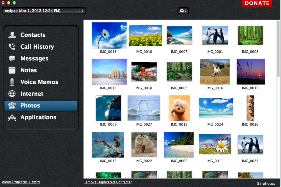The image size is (281, 187).
Task: Click the IMG_0001 file name label
Action: coord(215,52)
